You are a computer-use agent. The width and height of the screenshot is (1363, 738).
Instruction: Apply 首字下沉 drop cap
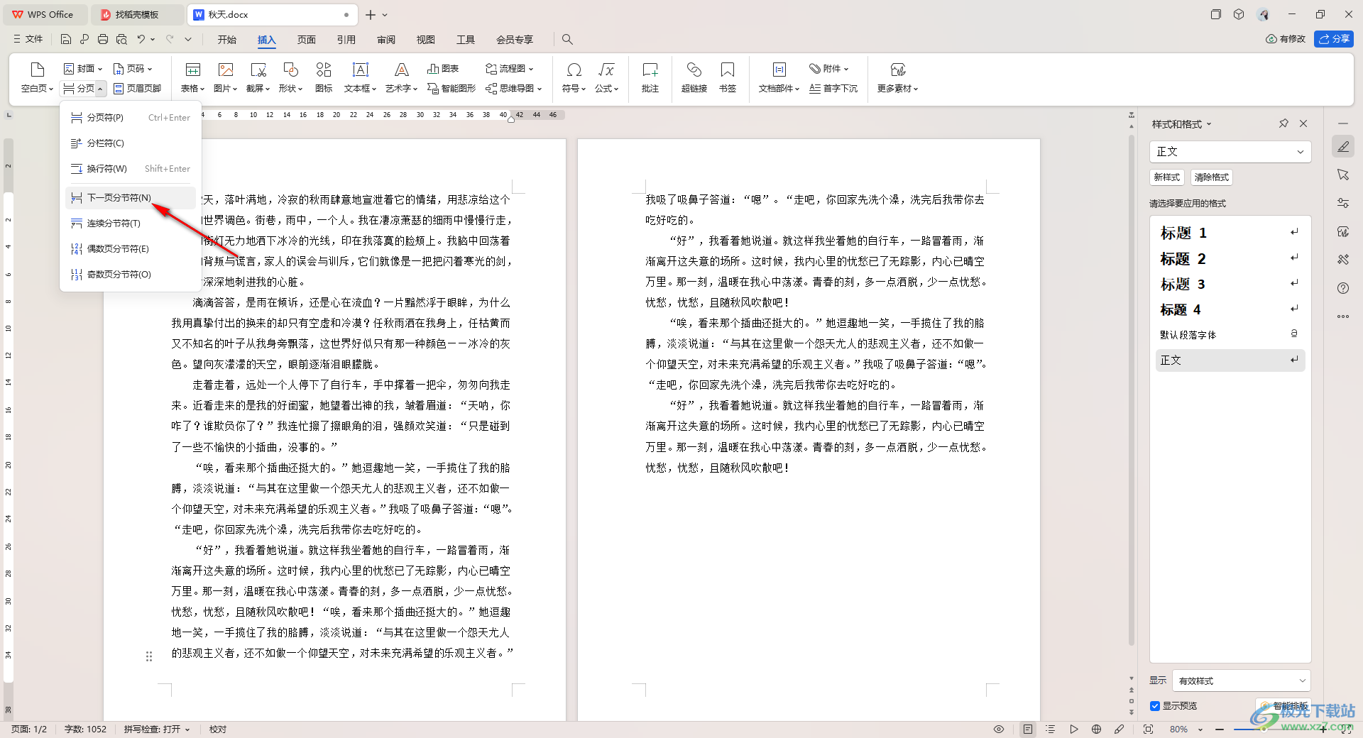833,89
